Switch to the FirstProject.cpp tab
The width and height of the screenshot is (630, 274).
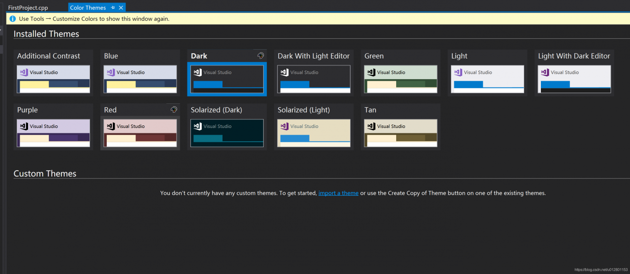(28, 8)
